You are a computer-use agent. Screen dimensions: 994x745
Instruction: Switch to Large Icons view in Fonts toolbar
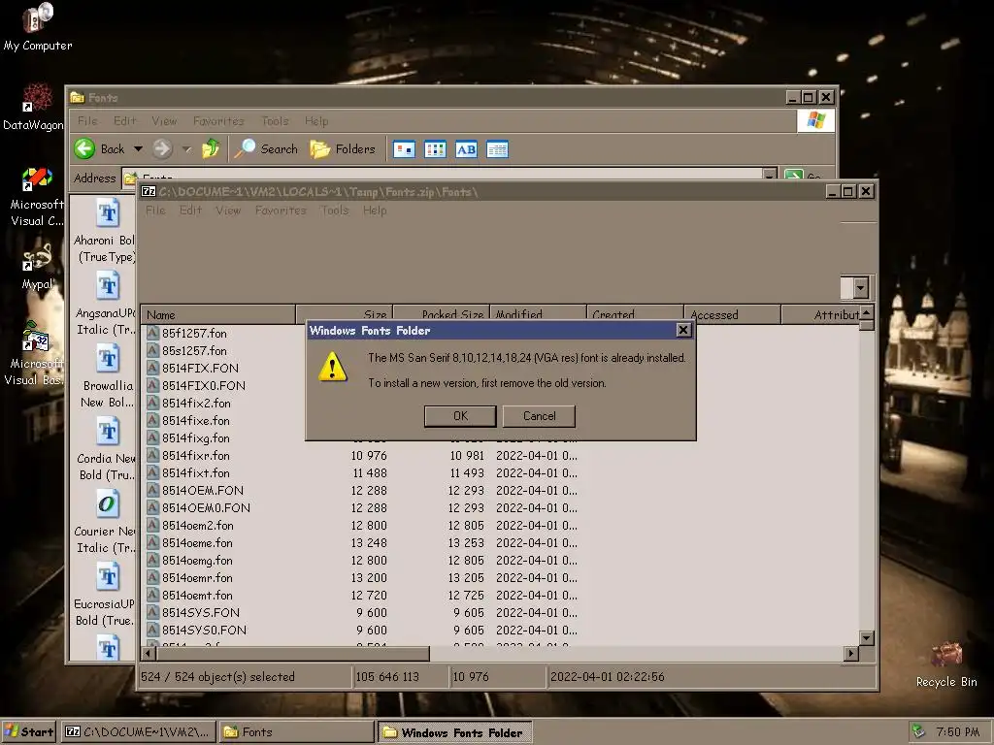pyautogui.click(x=404, y=149)
